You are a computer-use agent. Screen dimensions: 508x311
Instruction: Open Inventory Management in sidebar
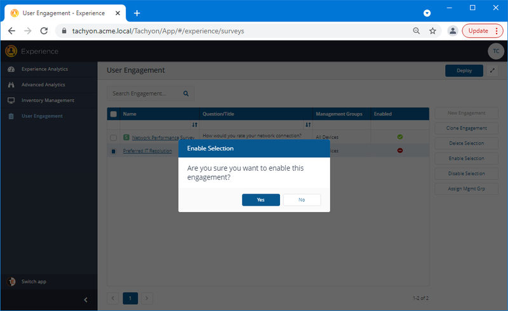(x=48, y=100)
